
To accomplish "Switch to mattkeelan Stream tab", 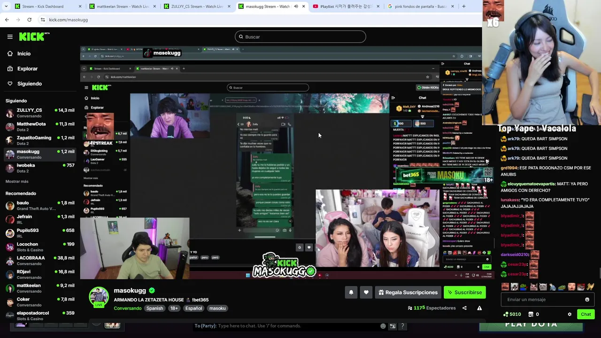I will (x=122, y=7).
